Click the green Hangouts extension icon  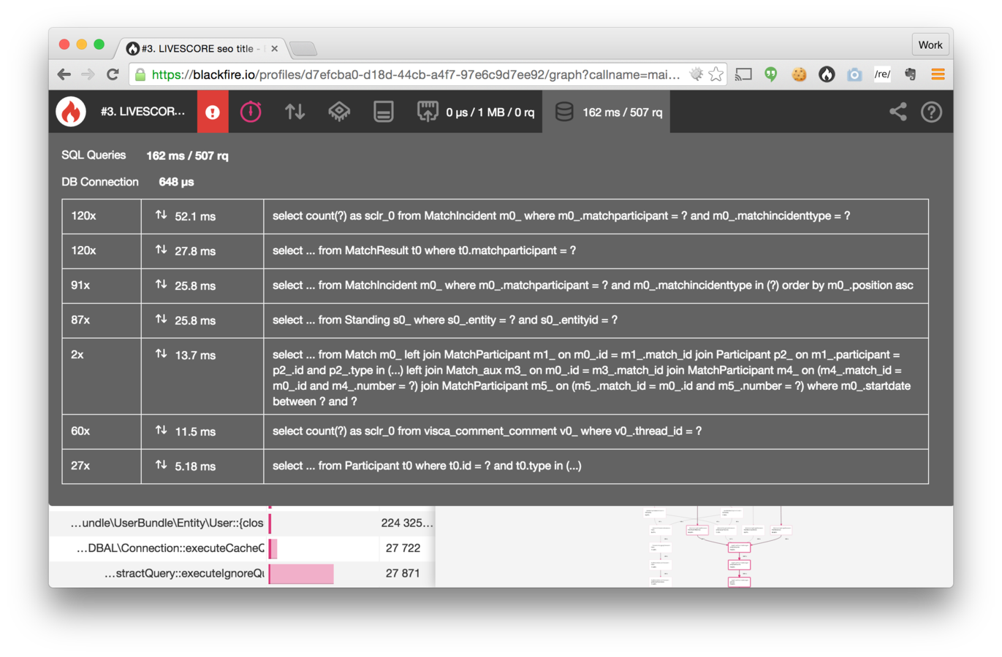point(771,74)
